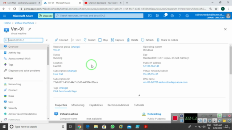Open the Vm-01 resource group link
Viewport: 232px width, 130px height.
pos(57,50)
